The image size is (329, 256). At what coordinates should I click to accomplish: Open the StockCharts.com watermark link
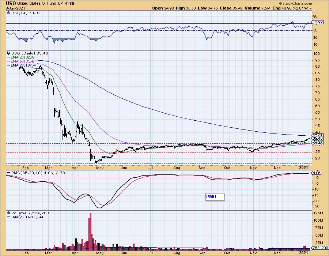pyautogui.click(x=295, y=3)
